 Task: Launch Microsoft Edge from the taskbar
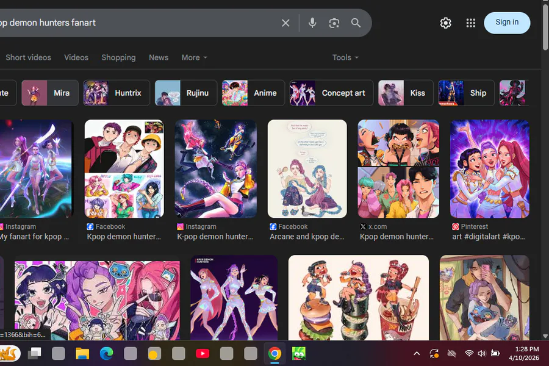coord(106,354)
